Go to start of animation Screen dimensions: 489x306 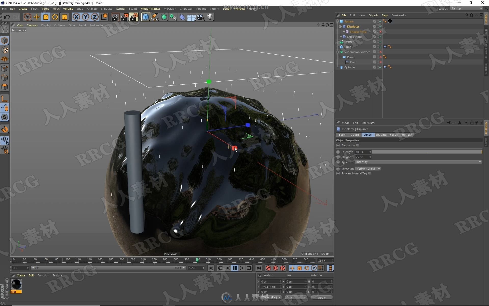(211, 268)
